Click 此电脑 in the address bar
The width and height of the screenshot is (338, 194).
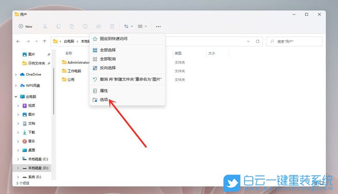[x=69, y=41]
